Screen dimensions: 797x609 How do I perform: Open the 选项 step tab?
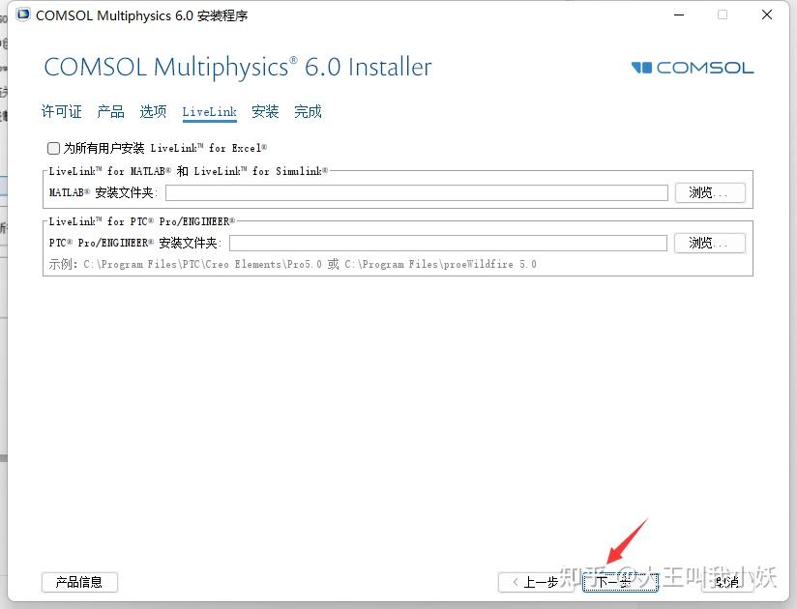click(153, 111)
